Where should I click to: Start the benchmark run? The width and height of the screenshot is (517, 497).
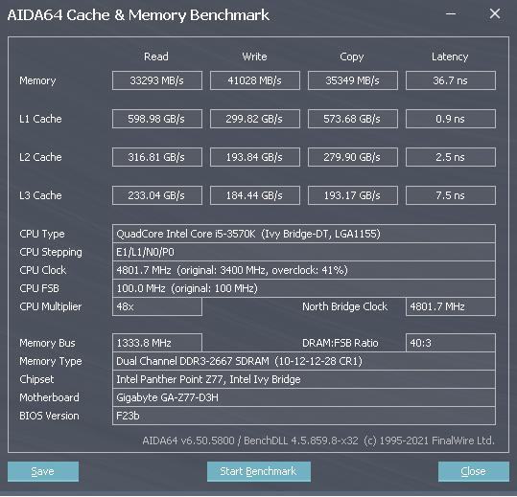(259, 471)
